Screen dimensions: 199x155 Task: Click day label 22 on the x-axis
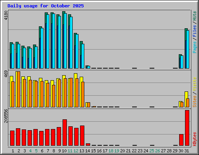[x=134, y=151]
